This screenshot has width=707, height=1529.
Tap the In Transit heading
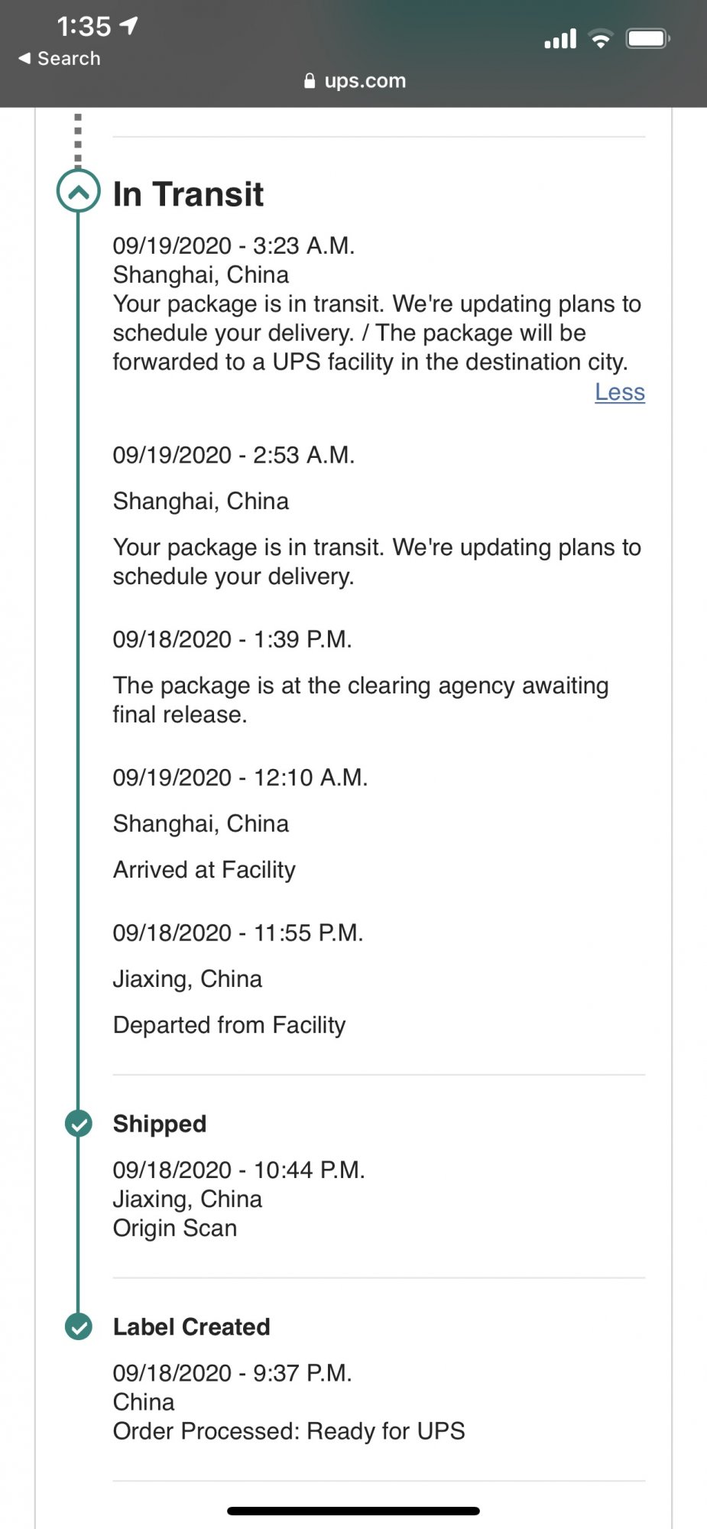[188, 194]
